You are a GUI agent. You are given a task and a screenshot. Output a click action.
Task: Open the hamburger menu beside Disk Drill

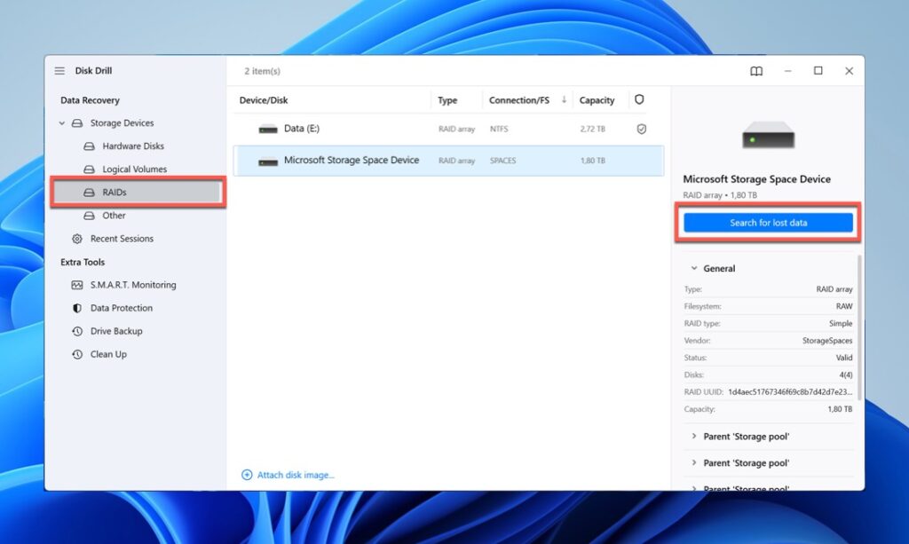coord(59,71)
